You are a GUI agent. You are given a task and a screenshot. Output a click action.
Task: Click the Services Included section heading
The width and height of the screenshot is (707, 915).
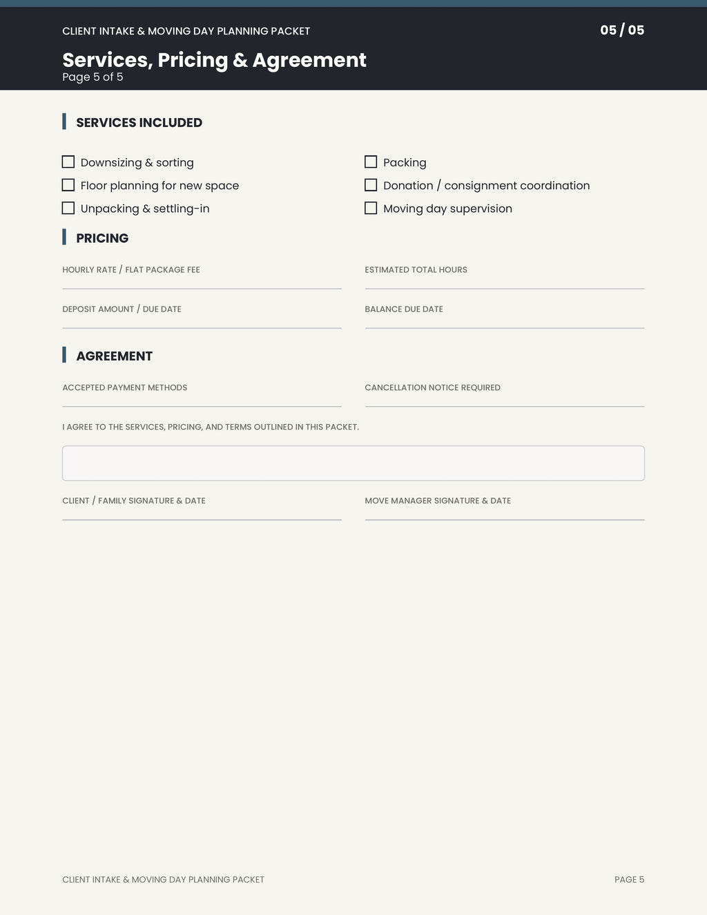(x=139, y=122)
